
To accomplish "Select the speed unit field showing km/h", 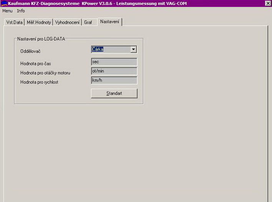I will click(x=114, y=81).
